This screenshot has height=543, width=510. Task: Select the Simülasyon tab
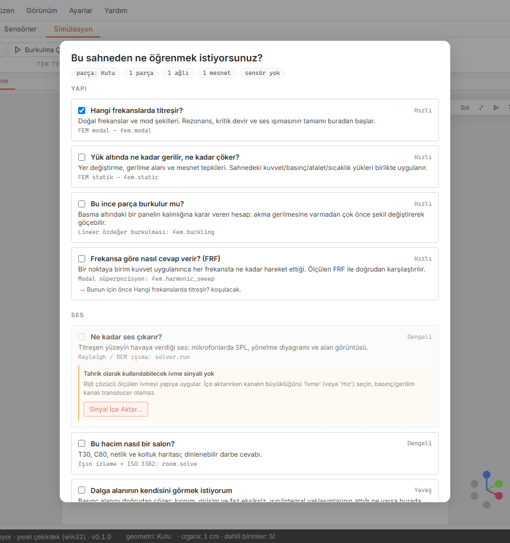tap(73, 29)
